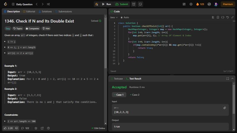Select Case 2 result
237x133 pixels.
pyautogui.click(x=135, y=95)
